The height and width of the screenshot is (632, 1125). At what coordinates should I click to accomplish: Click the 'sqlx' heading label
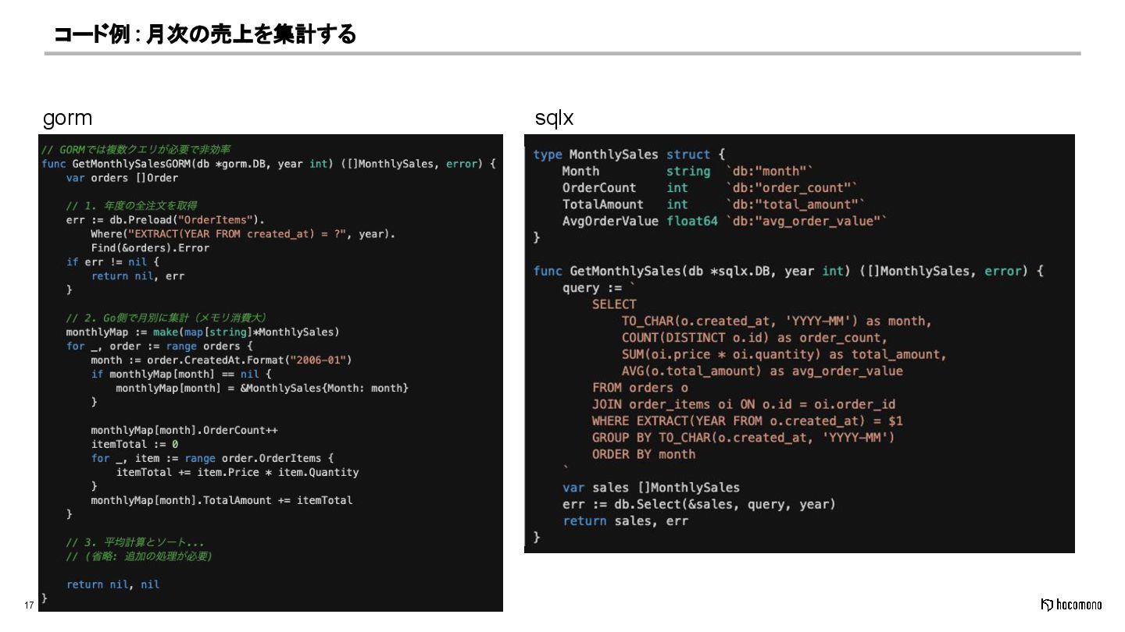(554, 119)
